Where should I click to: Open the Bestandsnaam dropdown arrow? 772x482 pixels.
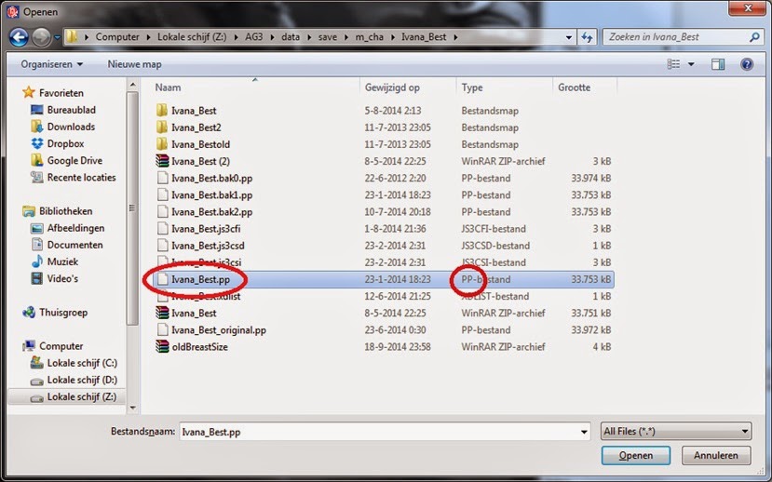click(584, 432)
